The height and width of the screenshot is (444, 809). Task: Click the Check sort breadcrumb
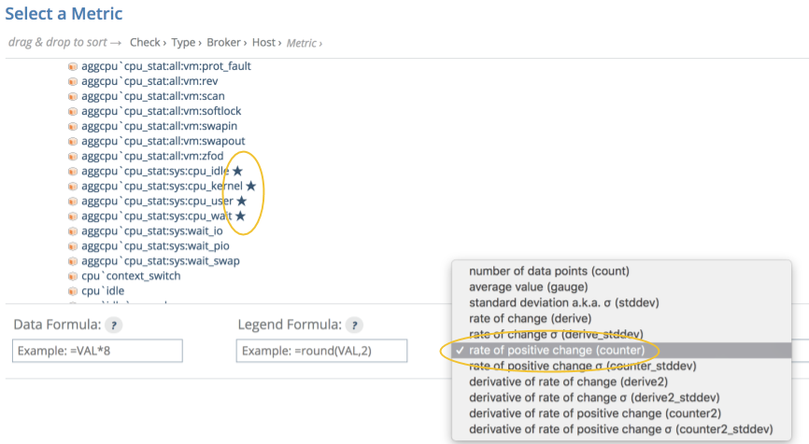pyautogui.click(x=145, y=42)
